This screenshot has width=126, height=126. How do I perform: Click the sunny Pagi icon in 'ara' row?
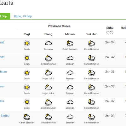coord(27,102)
